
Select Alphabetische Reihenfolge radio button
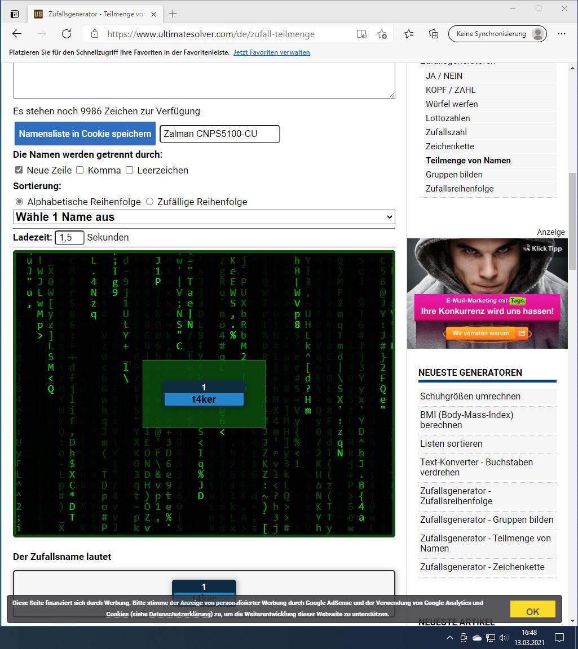pos(20,202)
